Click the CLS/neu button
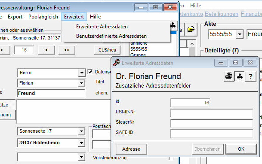Screen dimensions: 262x164 pyautogui.click(x=107, y=50)
